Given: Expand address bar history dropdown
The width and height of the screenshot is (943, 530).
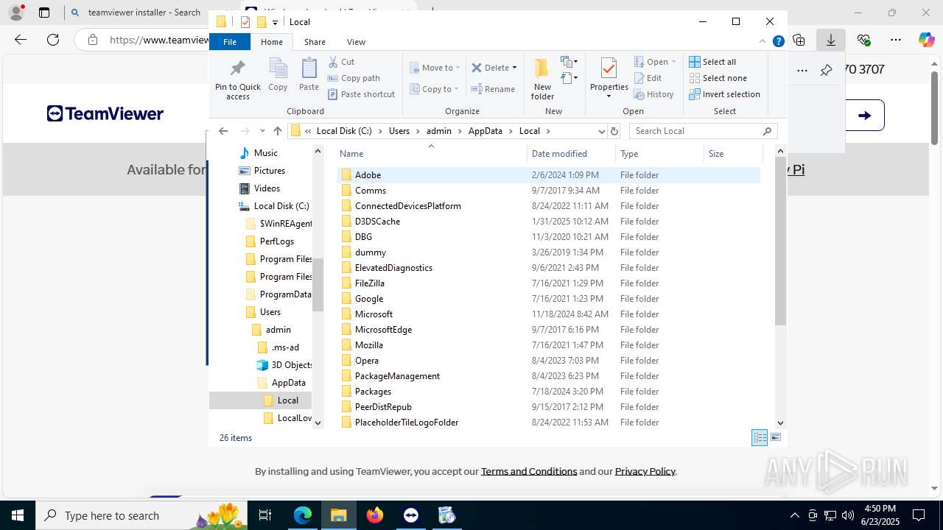Looking at the screenshot, I should [601, 131].
